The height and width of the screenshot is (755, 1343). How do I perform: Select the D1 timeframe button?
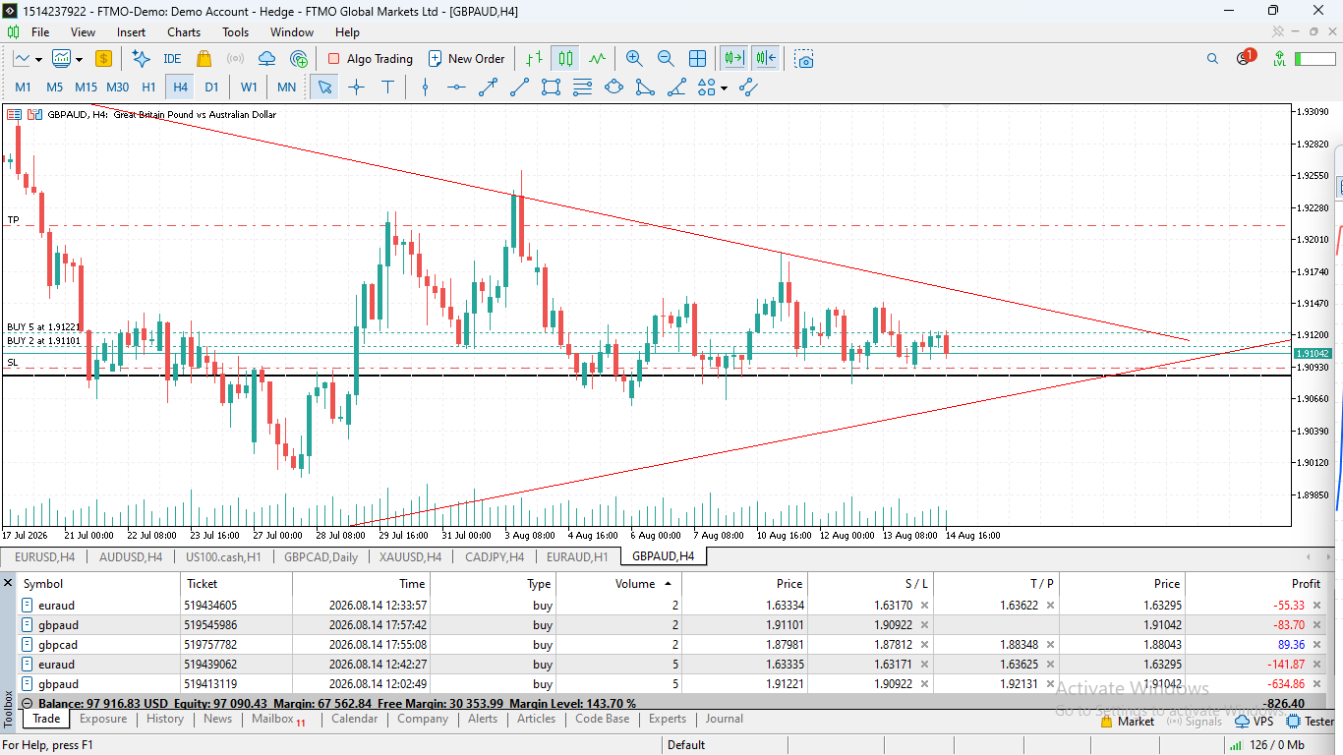click(x=211, y=87)
